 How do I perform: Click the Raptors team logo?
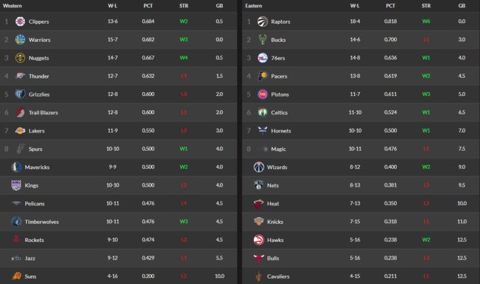point(262,22)
